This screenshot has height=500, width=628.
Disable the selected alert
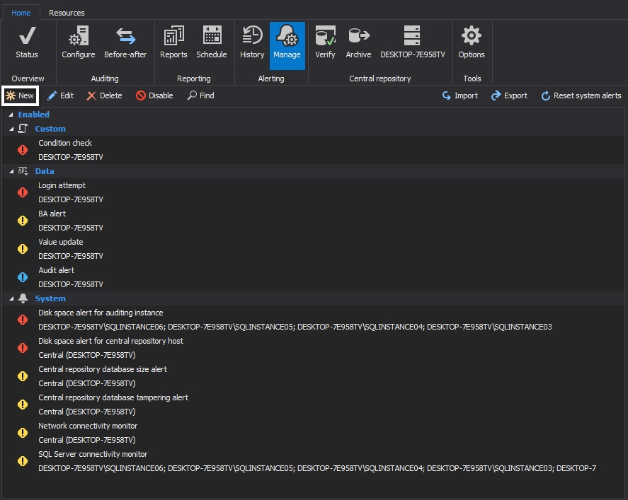pyautogui.click(x=154, y=95)
